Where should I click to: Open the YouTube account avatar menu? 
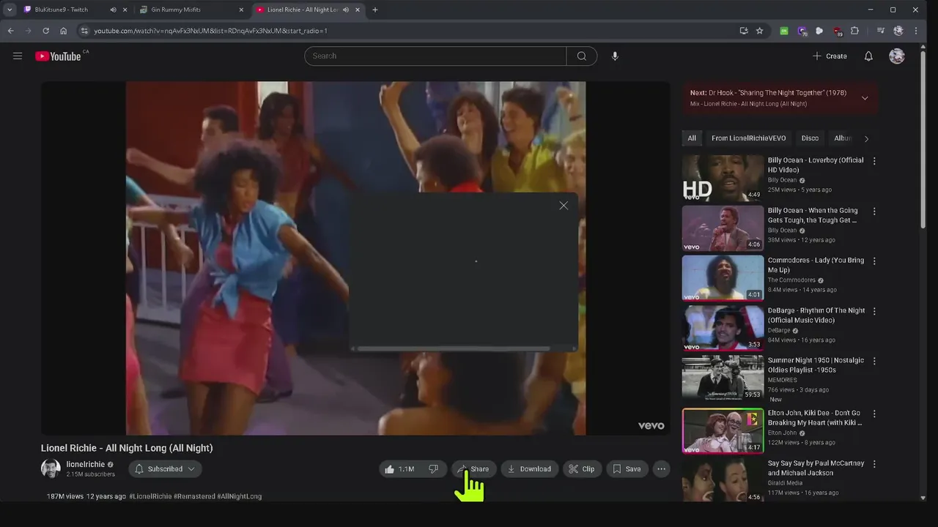coord(897,56)
